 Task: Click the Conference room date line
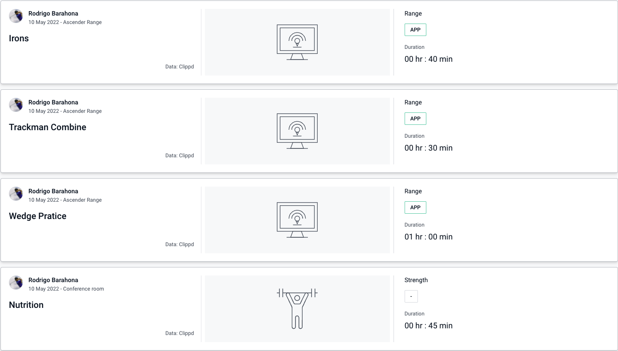(x=66, y=289)
